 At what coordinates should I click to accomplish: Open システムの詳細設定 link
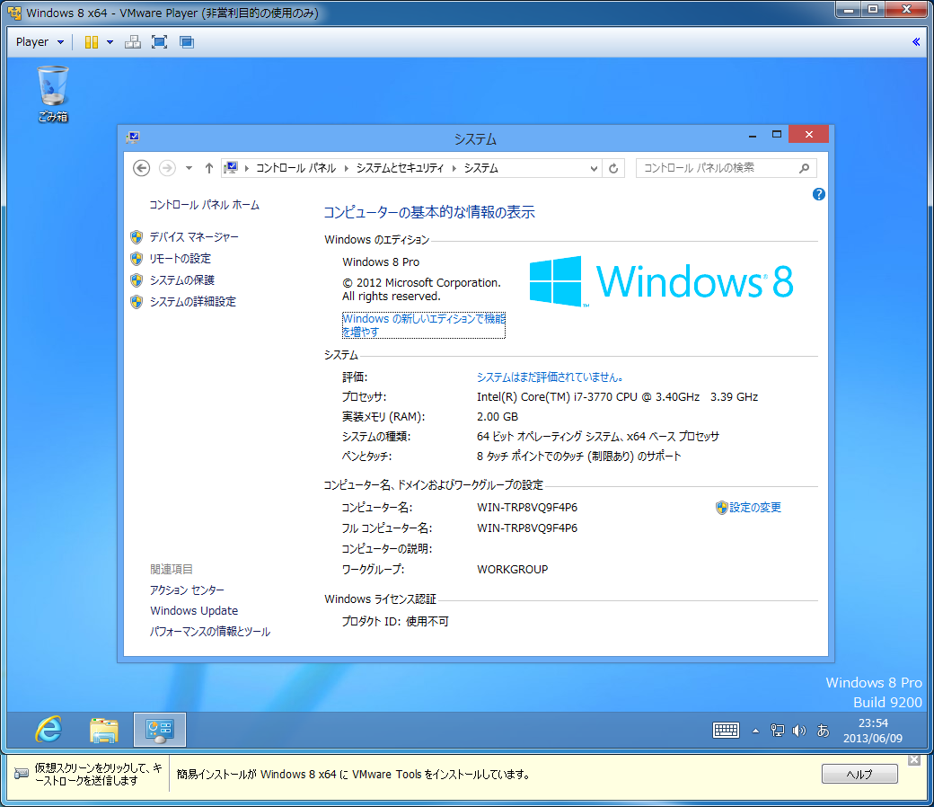tap(192, 302)
